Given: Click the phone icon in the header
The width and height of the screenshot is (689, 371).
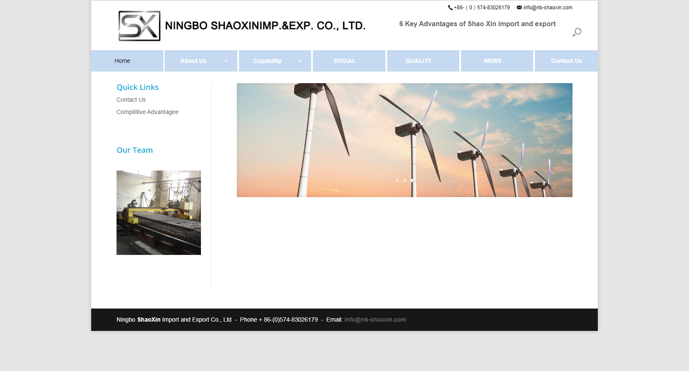Looking at the screenshot, I should coord(450,8).
